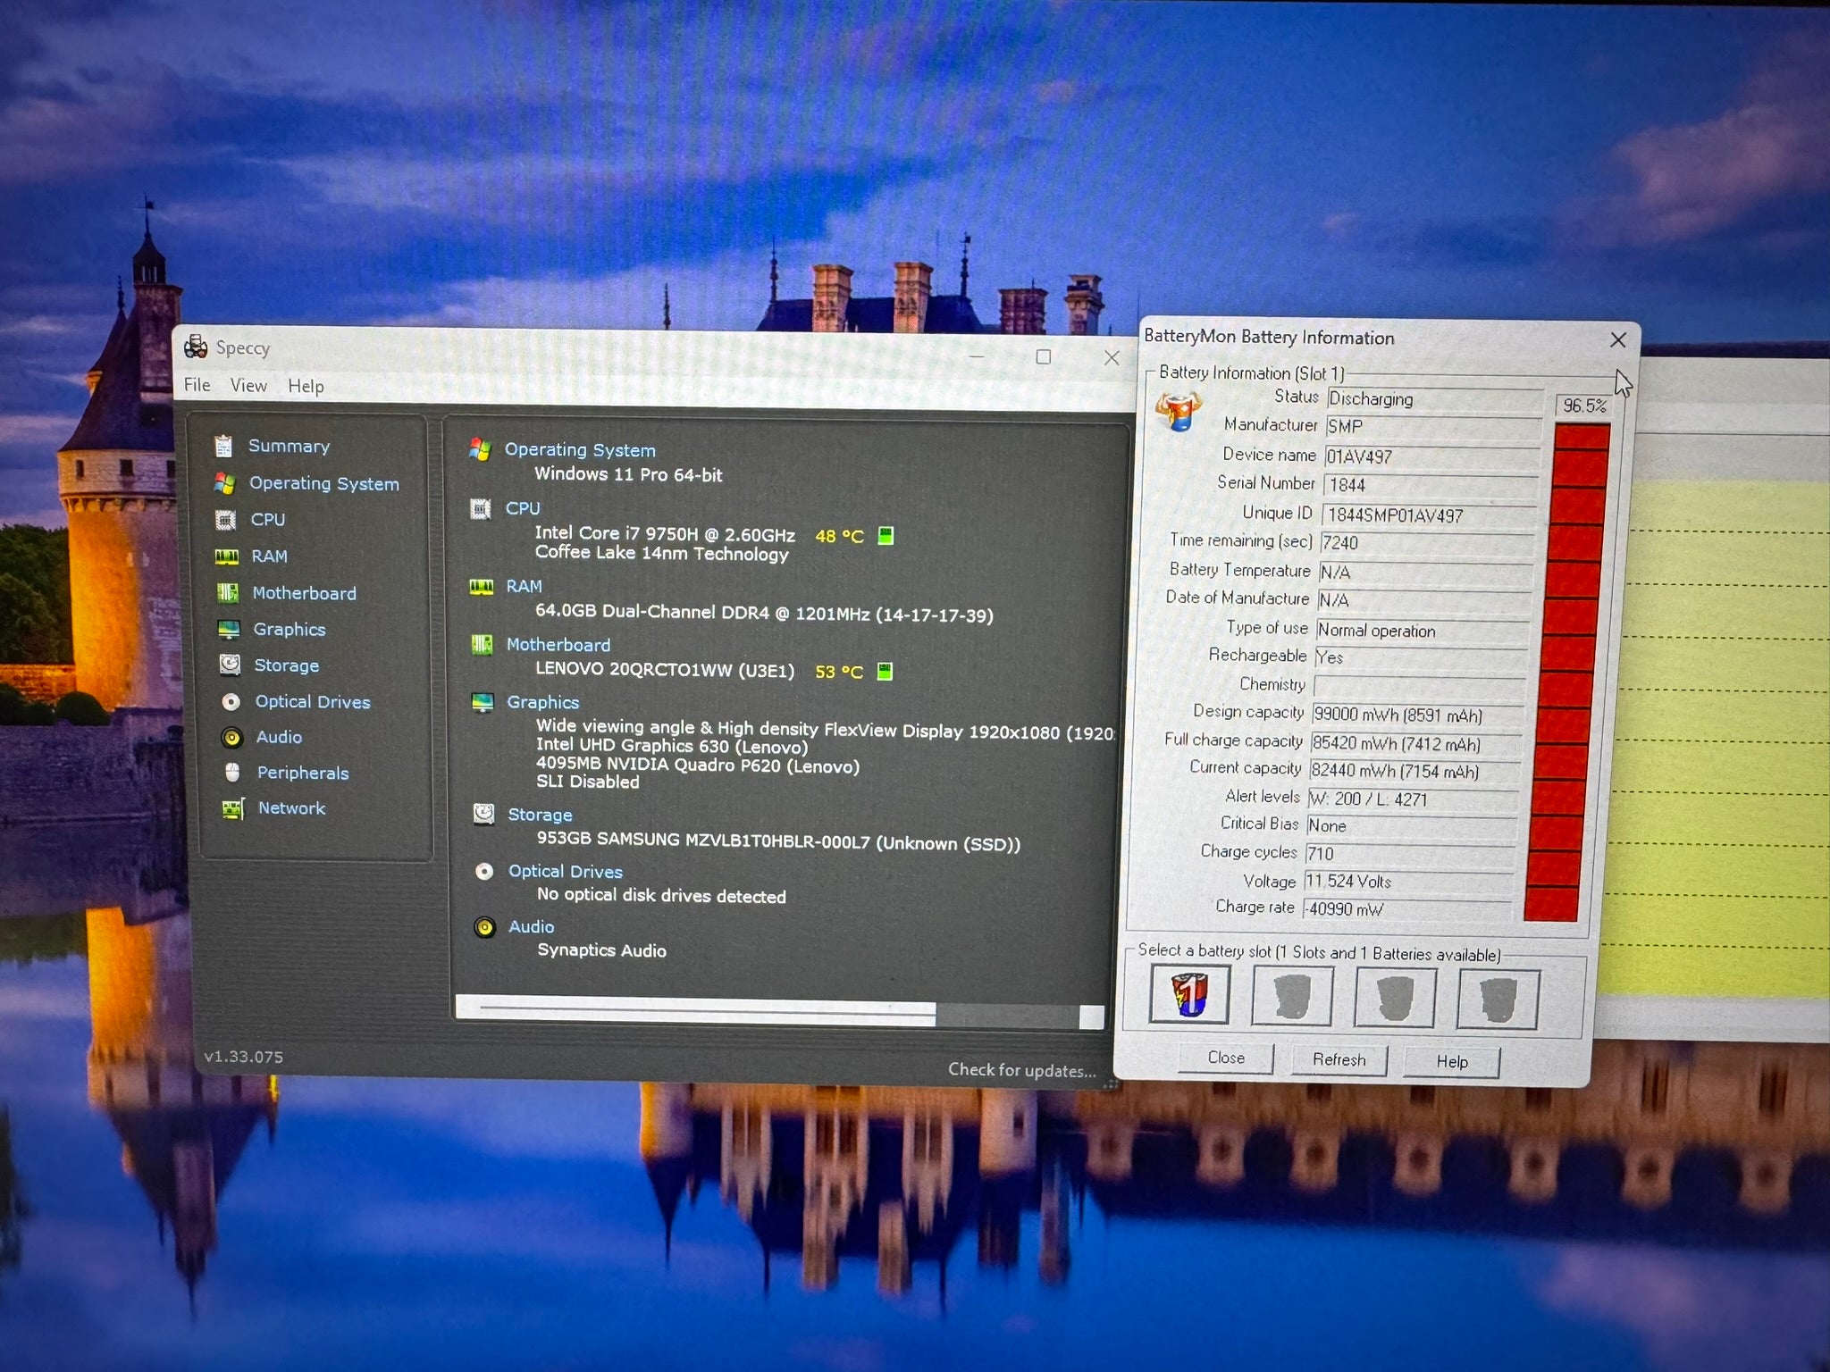Click 4095MB NVIDIA Quadro P620 text
Image resolution: width=1830 pixels, height=1372 pixels.
698,765
